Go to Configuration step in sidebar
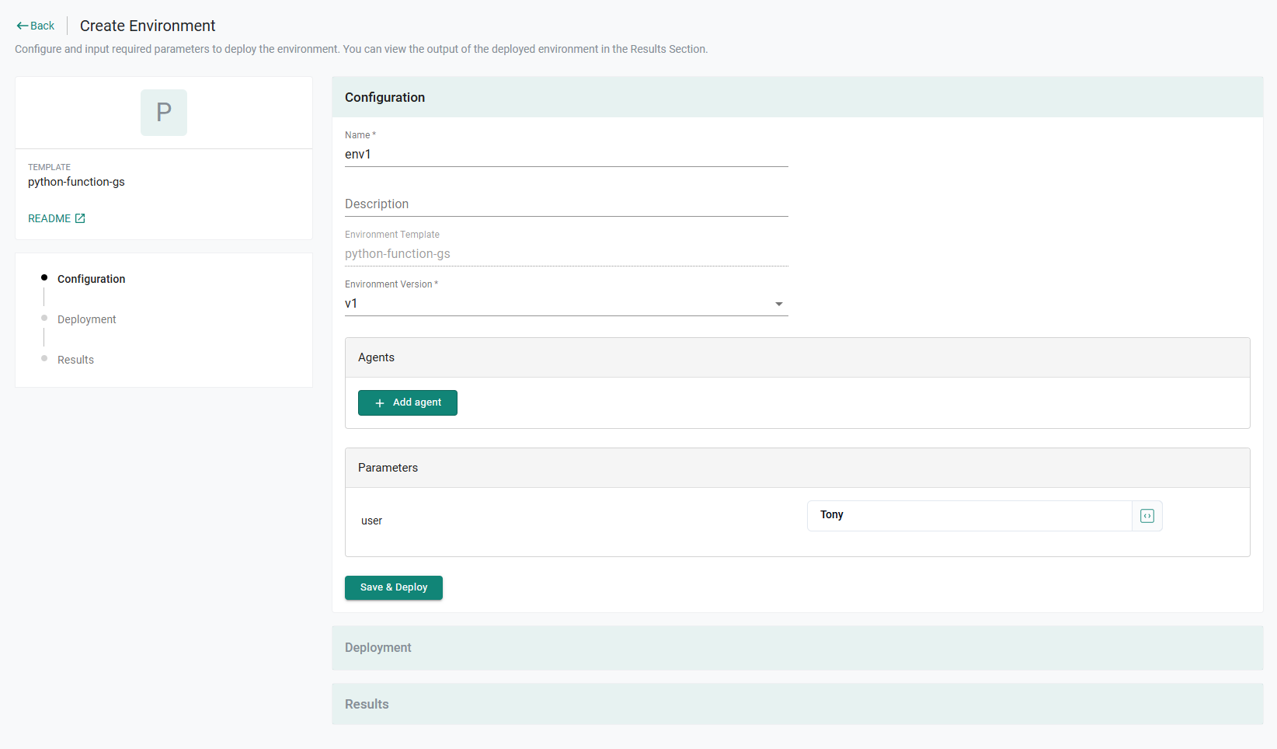1277x749 pixels. [91, 279]
